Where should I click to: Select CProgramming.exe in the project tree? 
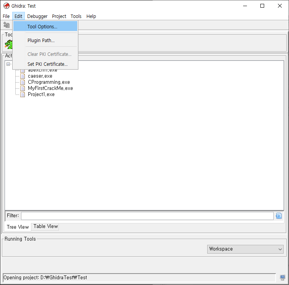49,82
